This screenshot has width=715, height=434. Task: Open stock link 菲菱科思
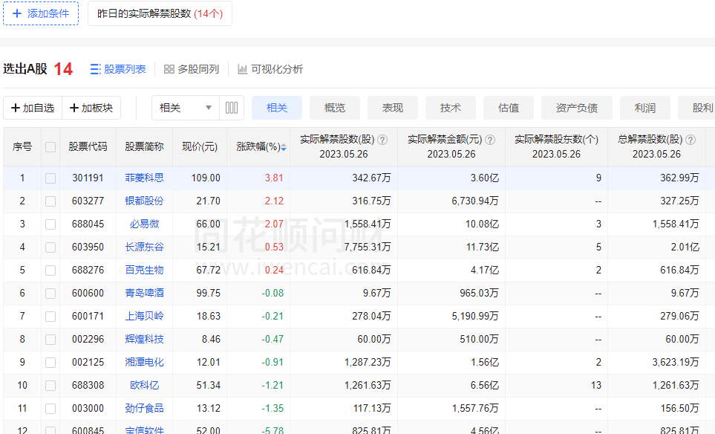144,178
